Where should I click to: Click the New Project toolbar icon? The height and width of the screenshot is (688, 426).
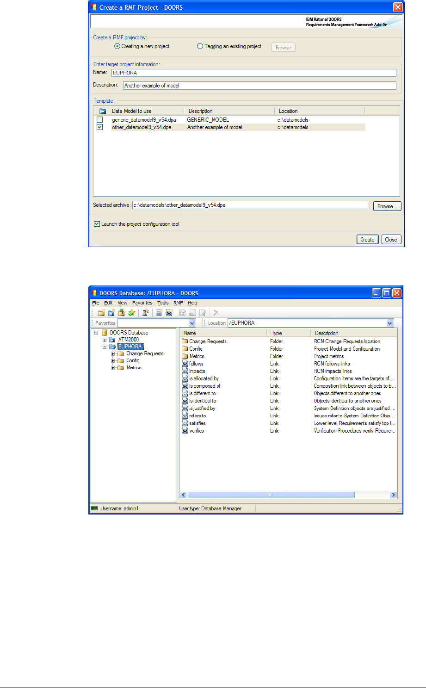(x=111, y=313)
